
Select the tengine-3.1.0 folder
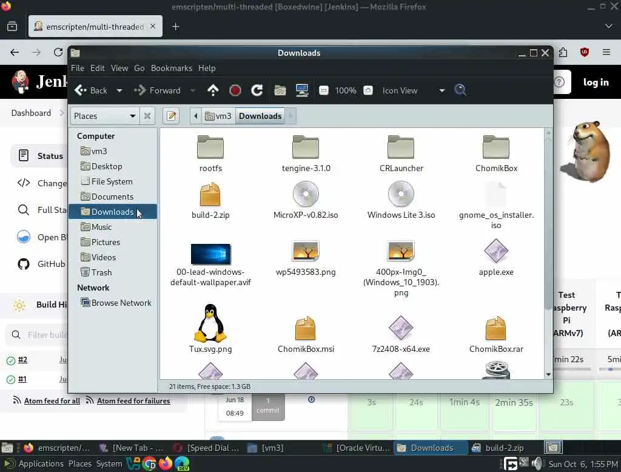click(306, 153)
